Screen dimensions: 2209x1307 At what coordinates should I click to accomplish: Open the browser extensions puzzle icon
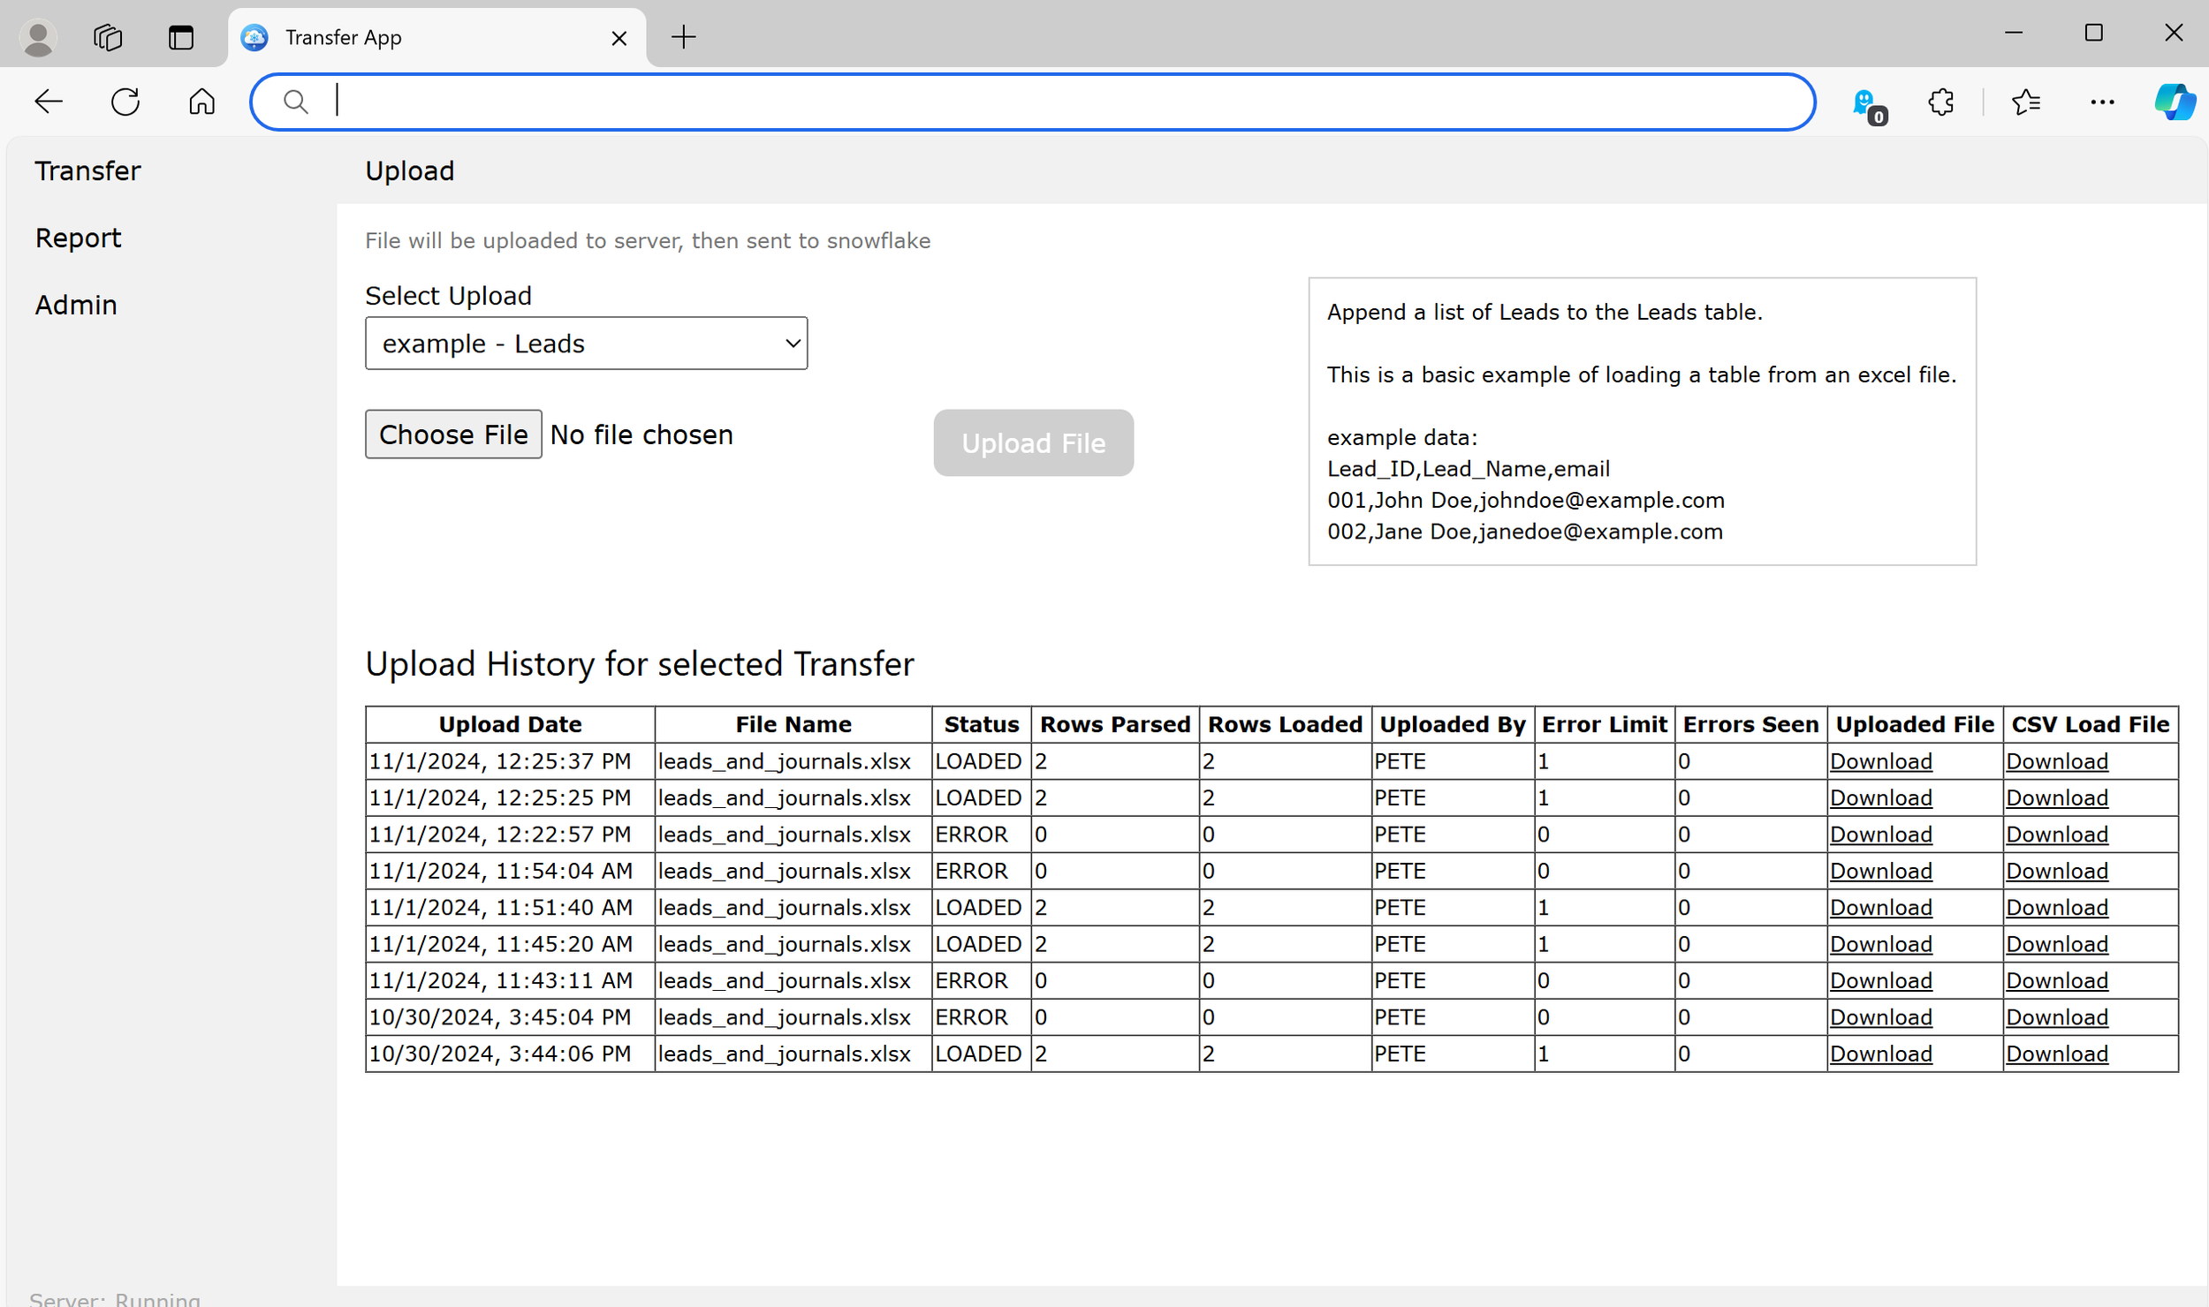pos(1940,102)
